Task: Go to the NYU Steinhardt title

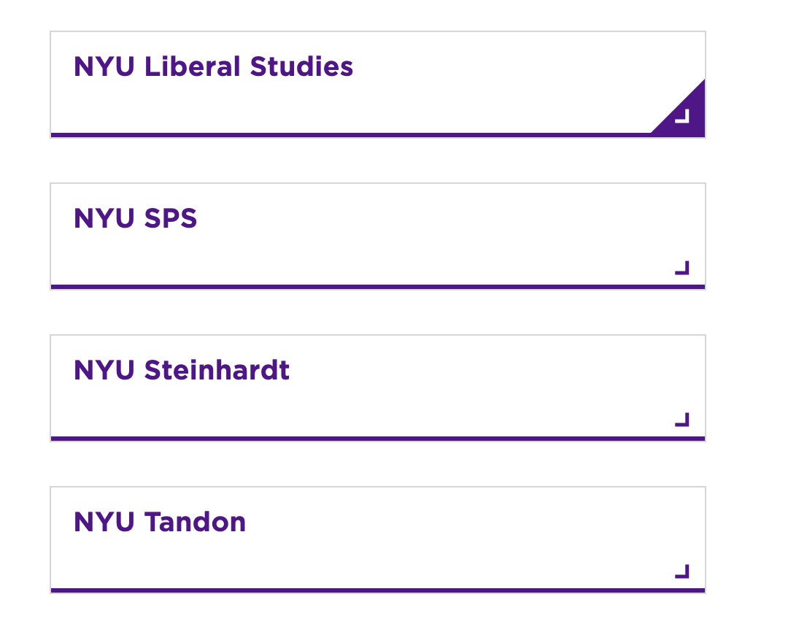Action: coord(181,371)
